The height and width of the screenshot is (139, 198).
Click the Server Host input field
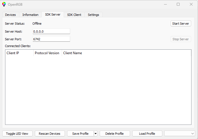point(51,31)
